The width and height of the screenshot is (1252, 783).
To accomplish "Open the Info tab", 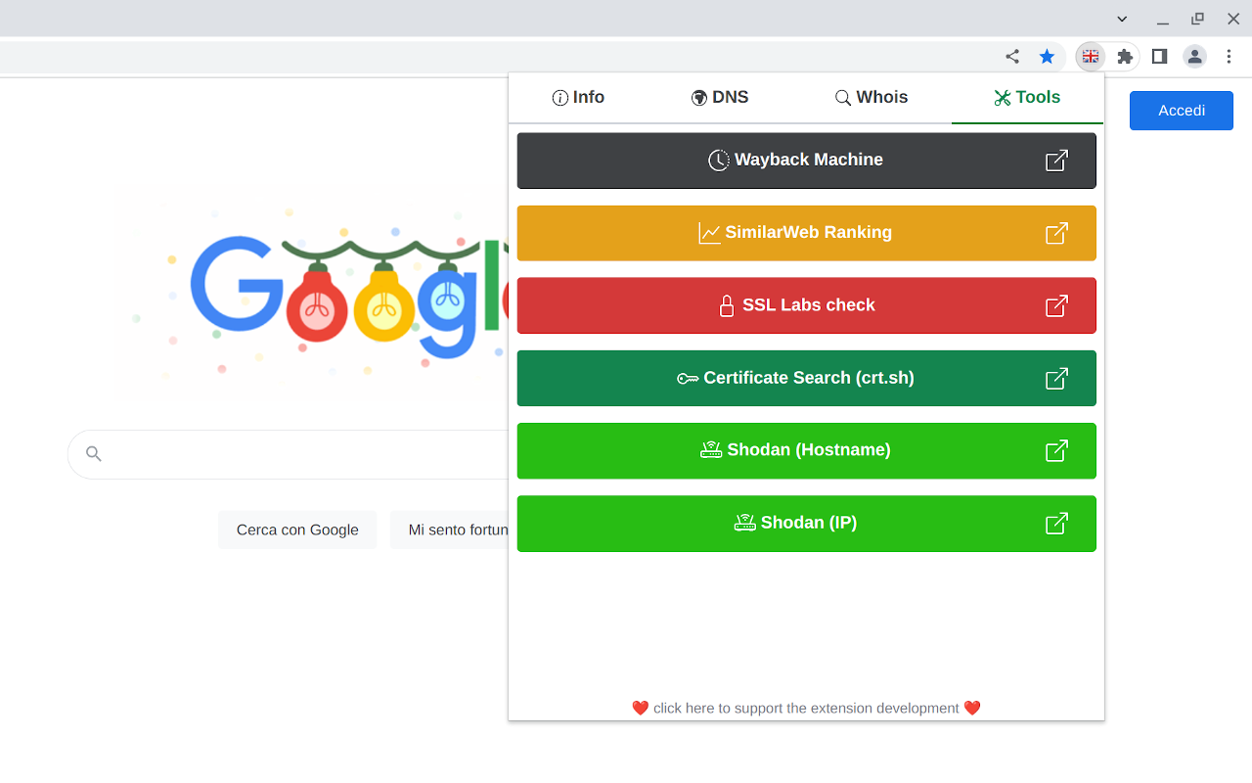I will 578,98.
